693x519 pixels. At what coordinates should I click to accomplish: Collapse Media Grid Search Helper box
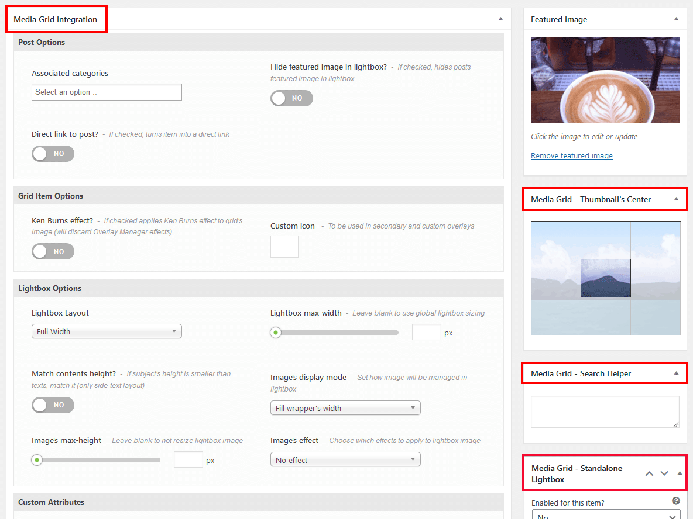[676, 373]
